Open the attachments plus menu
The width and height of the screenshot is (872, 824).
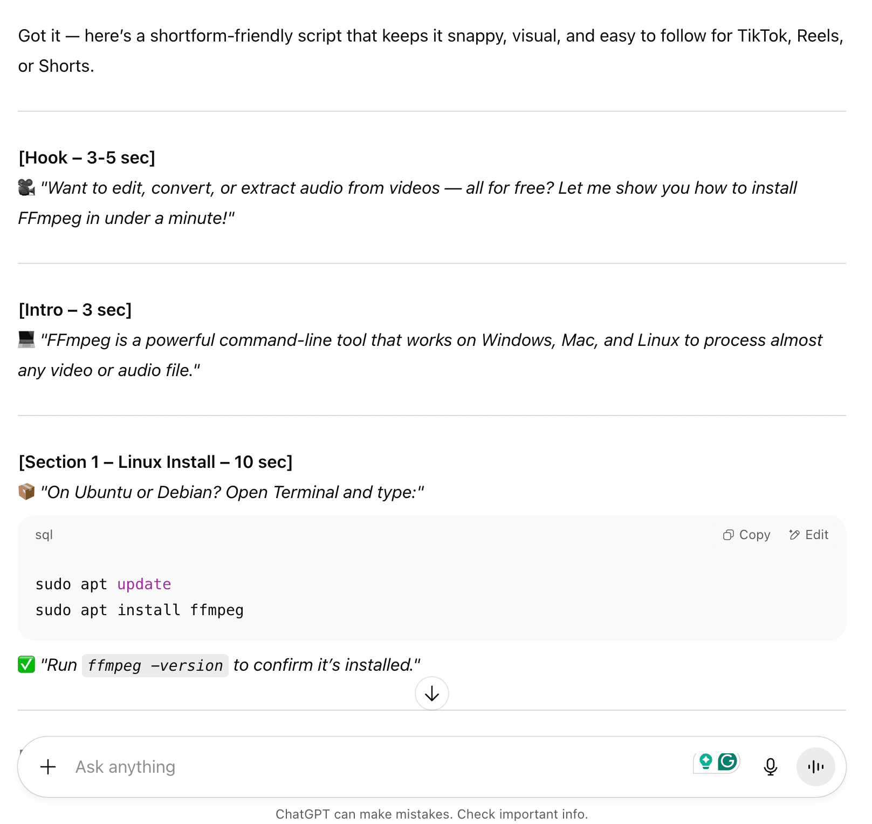coord(49,767)
